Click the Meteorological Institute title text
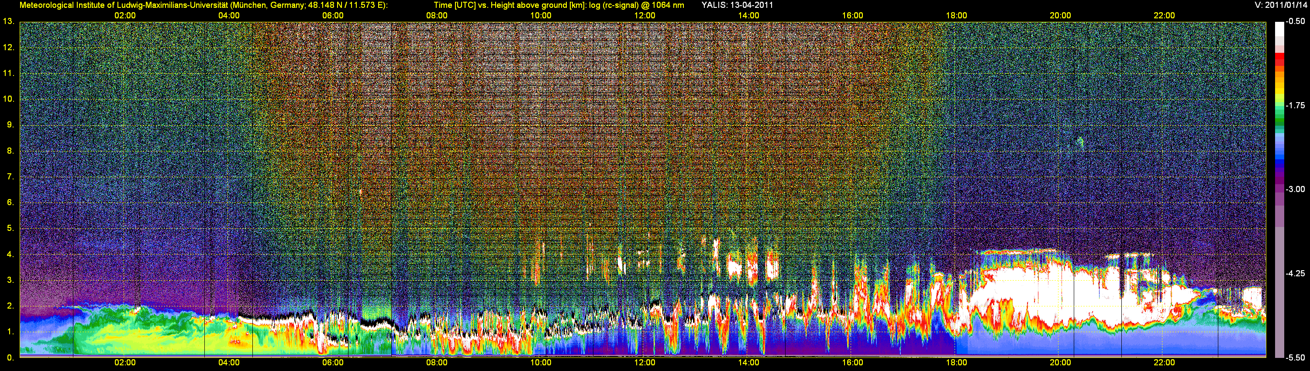 pyautogui.click(x=203, y=5)
